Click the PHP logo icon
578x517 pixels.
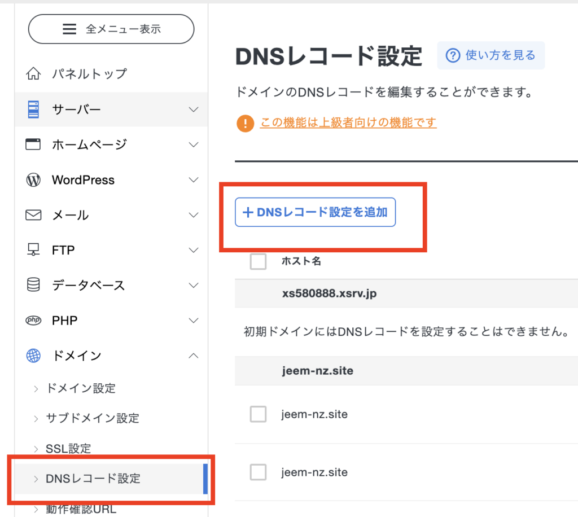click(34, 321)
